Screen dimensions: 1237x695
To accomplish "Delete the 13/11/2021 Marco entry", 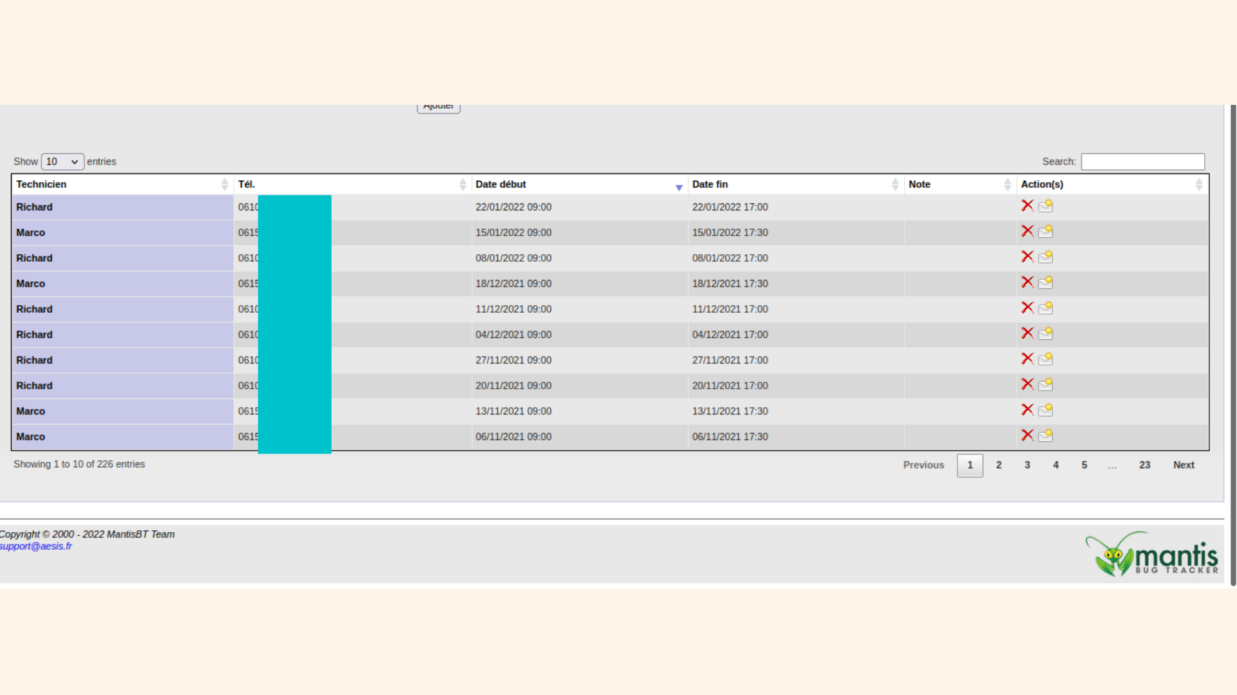I will (x=1027, y=410).
